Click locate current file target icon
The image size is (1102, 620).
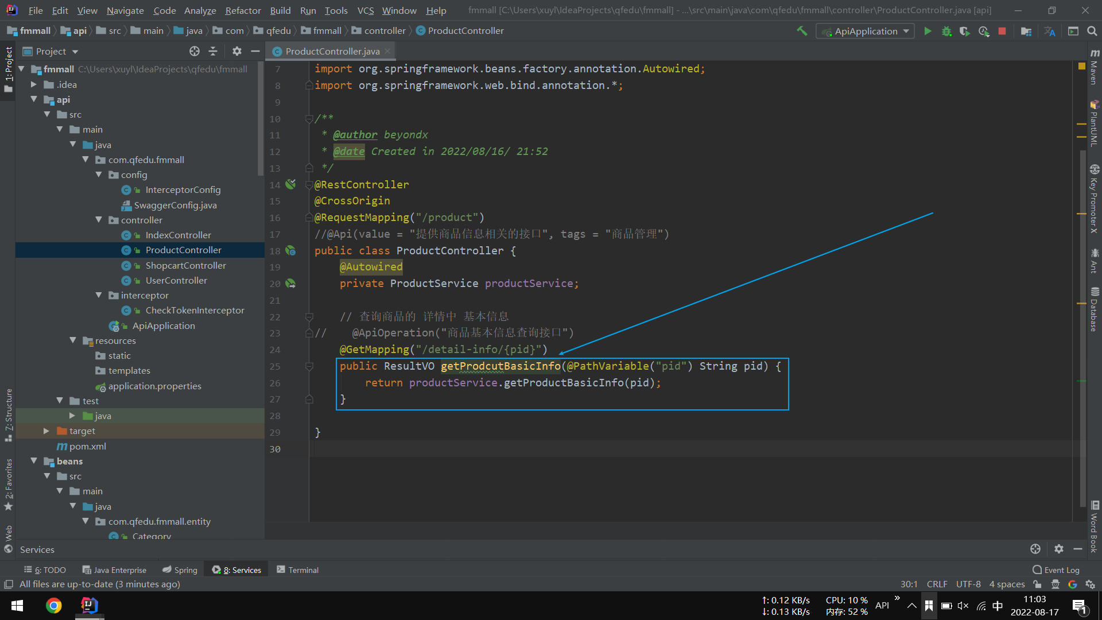pos(195,51)
